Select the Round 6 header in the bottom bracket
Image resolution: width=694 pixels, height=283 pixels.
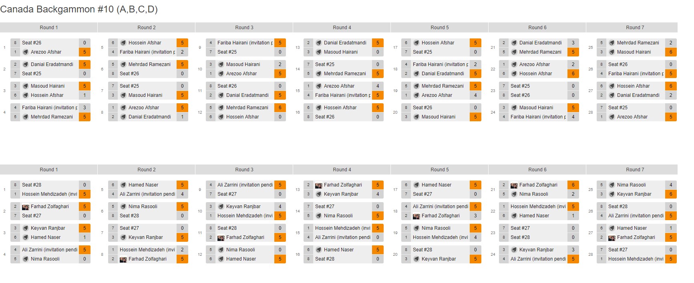(537, 170)
